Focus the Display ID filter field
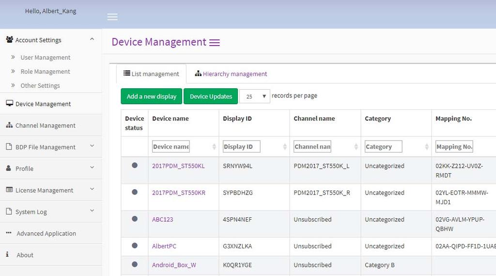Viewport: 496px width, 276px height. (242, 146)
